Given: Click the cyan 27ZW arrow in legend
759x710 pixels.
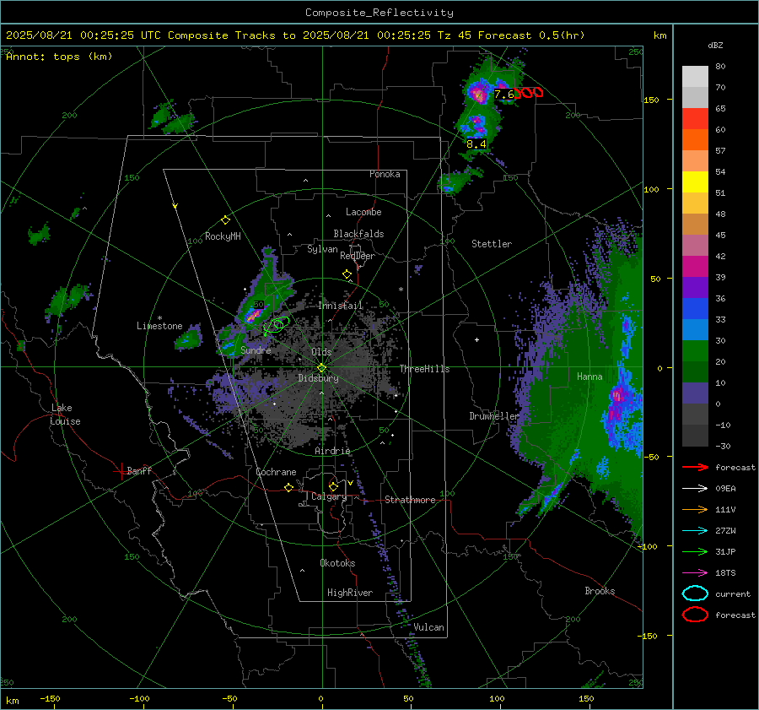Looking at the screenshot, I should pos(695,531).
